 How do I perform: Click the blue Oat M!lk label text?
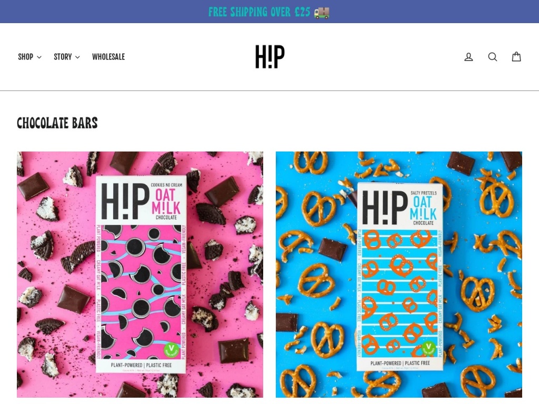click(423, 208)
